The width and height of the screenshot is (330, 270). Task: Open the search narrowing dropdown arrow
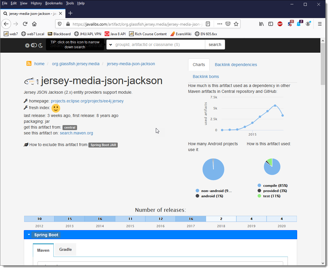point(111,45)
